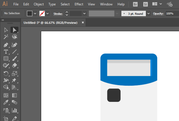Select the Selection tool (outline arrow)

(6, 30)
